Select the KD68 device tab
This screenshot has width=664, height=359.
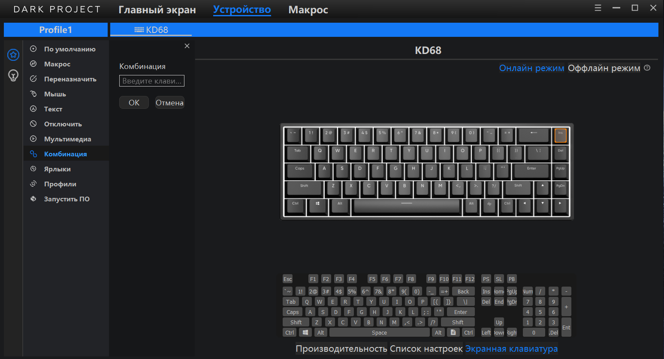(x=151, y=30)
